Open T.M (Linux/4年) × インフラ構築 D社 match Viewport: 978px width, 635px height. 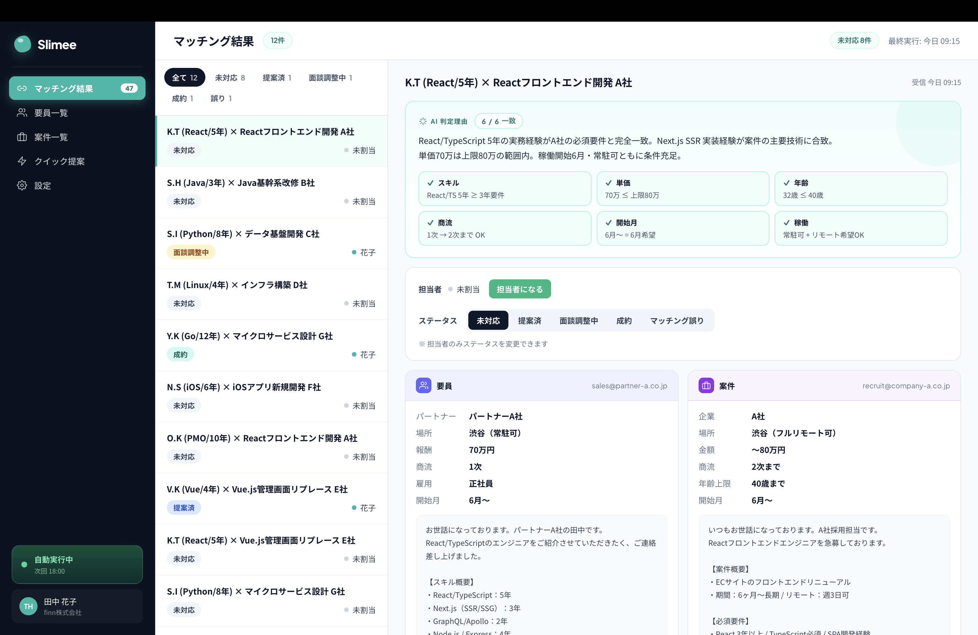272,294
